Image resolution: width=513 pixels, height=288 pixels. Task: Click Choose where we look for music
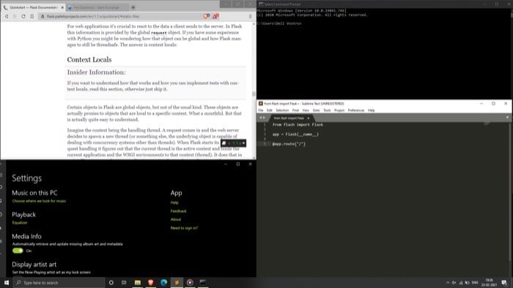[39, 201]
